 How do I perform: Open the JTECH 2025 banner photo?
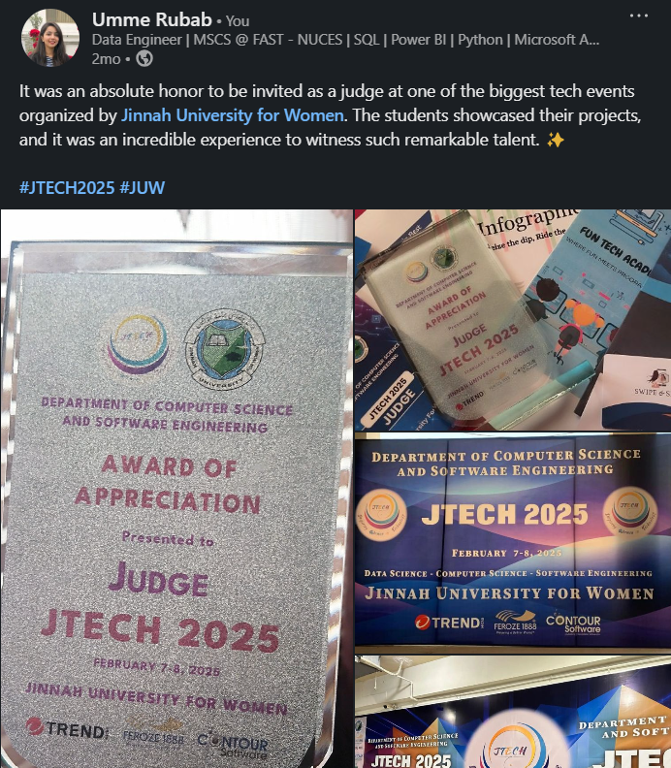pyautogui.click(x=513, y=540)
